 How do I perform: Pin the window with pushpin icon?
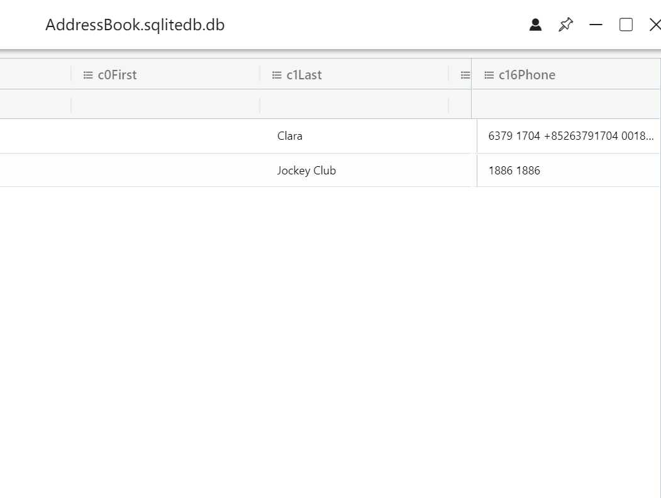(566, 25)
